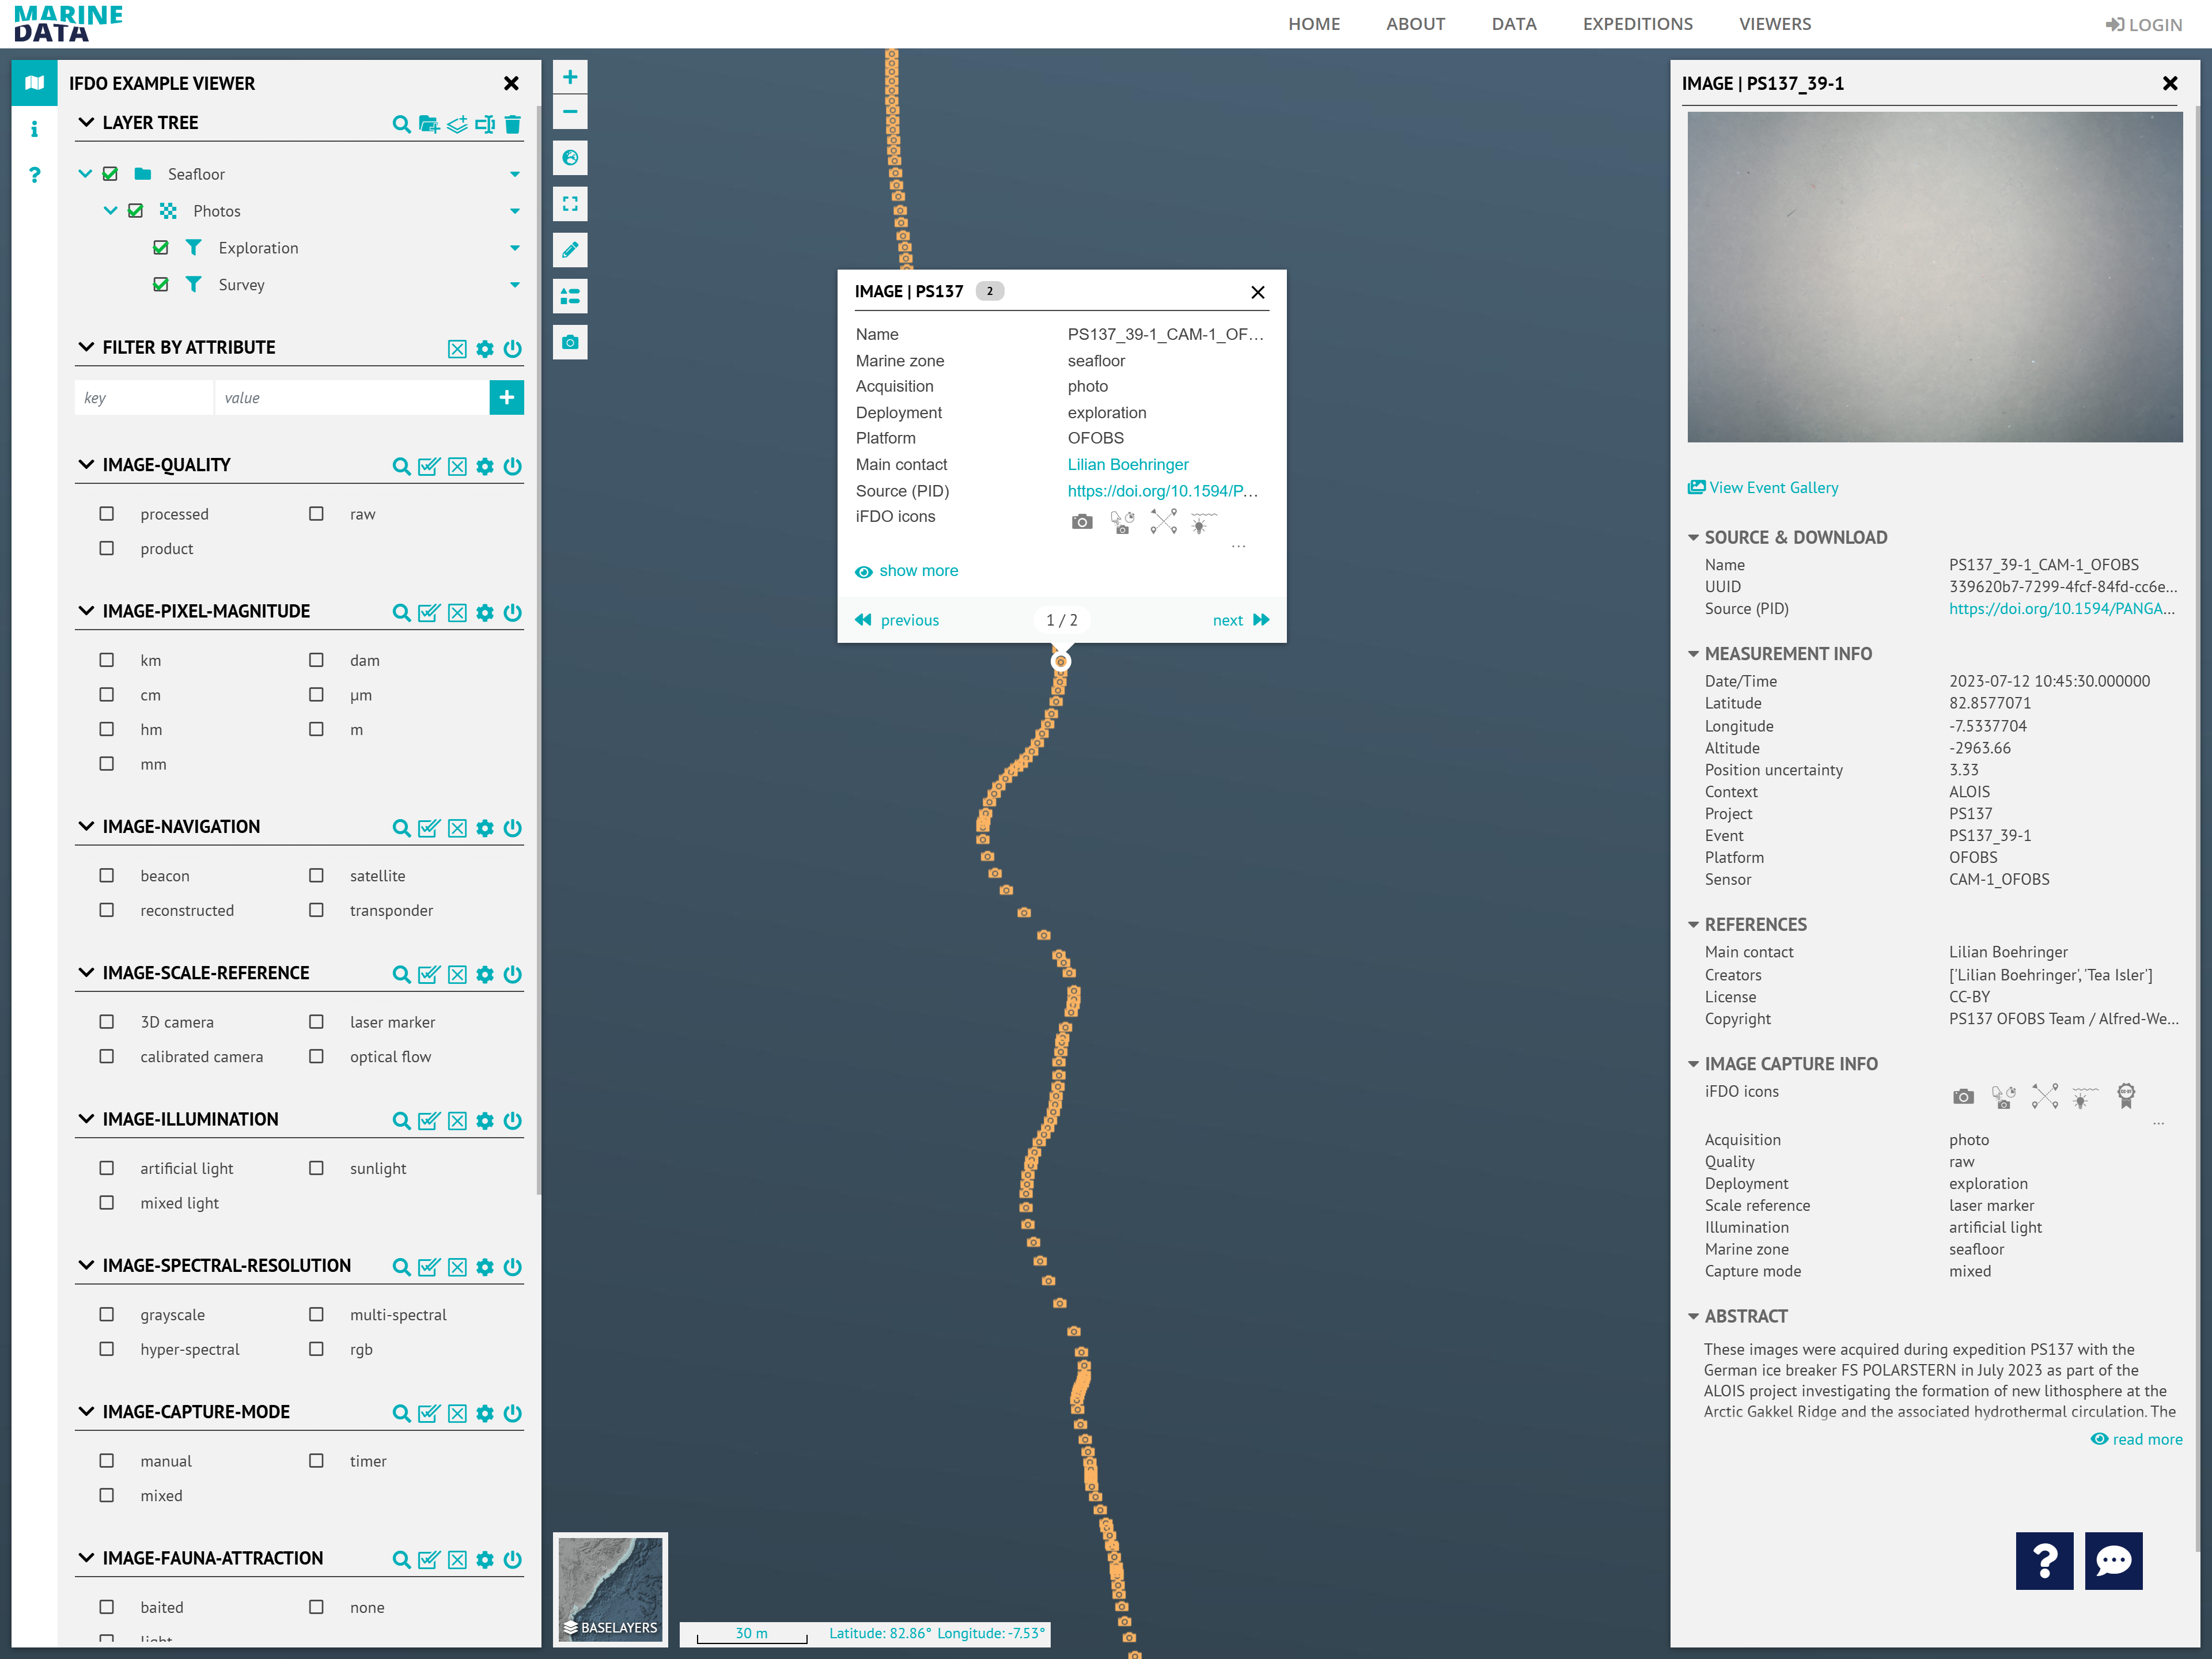Open the pencil drawing tool

570,250
